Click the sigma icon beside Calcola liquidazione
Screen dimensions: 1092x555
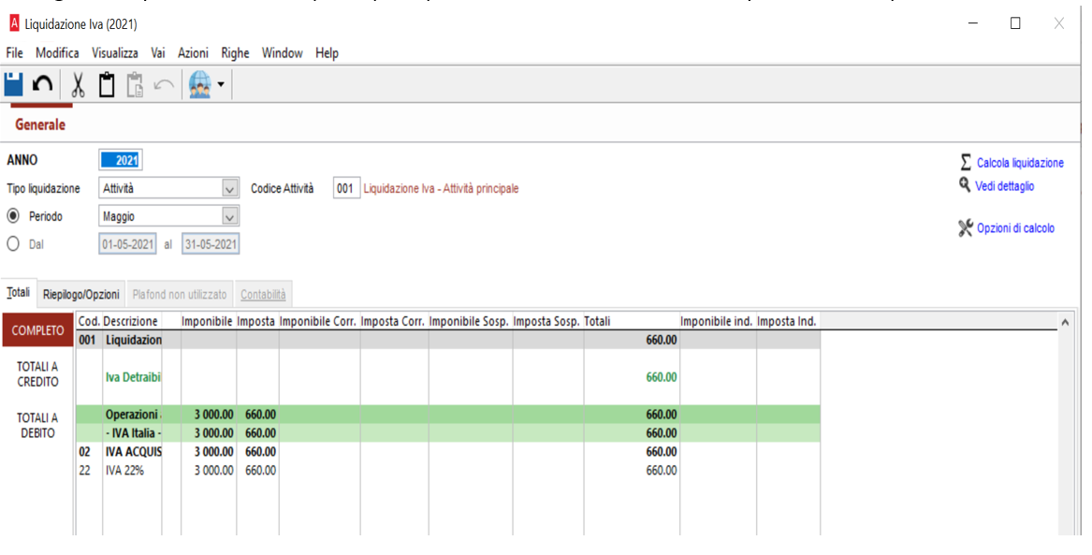click(966, 162)
